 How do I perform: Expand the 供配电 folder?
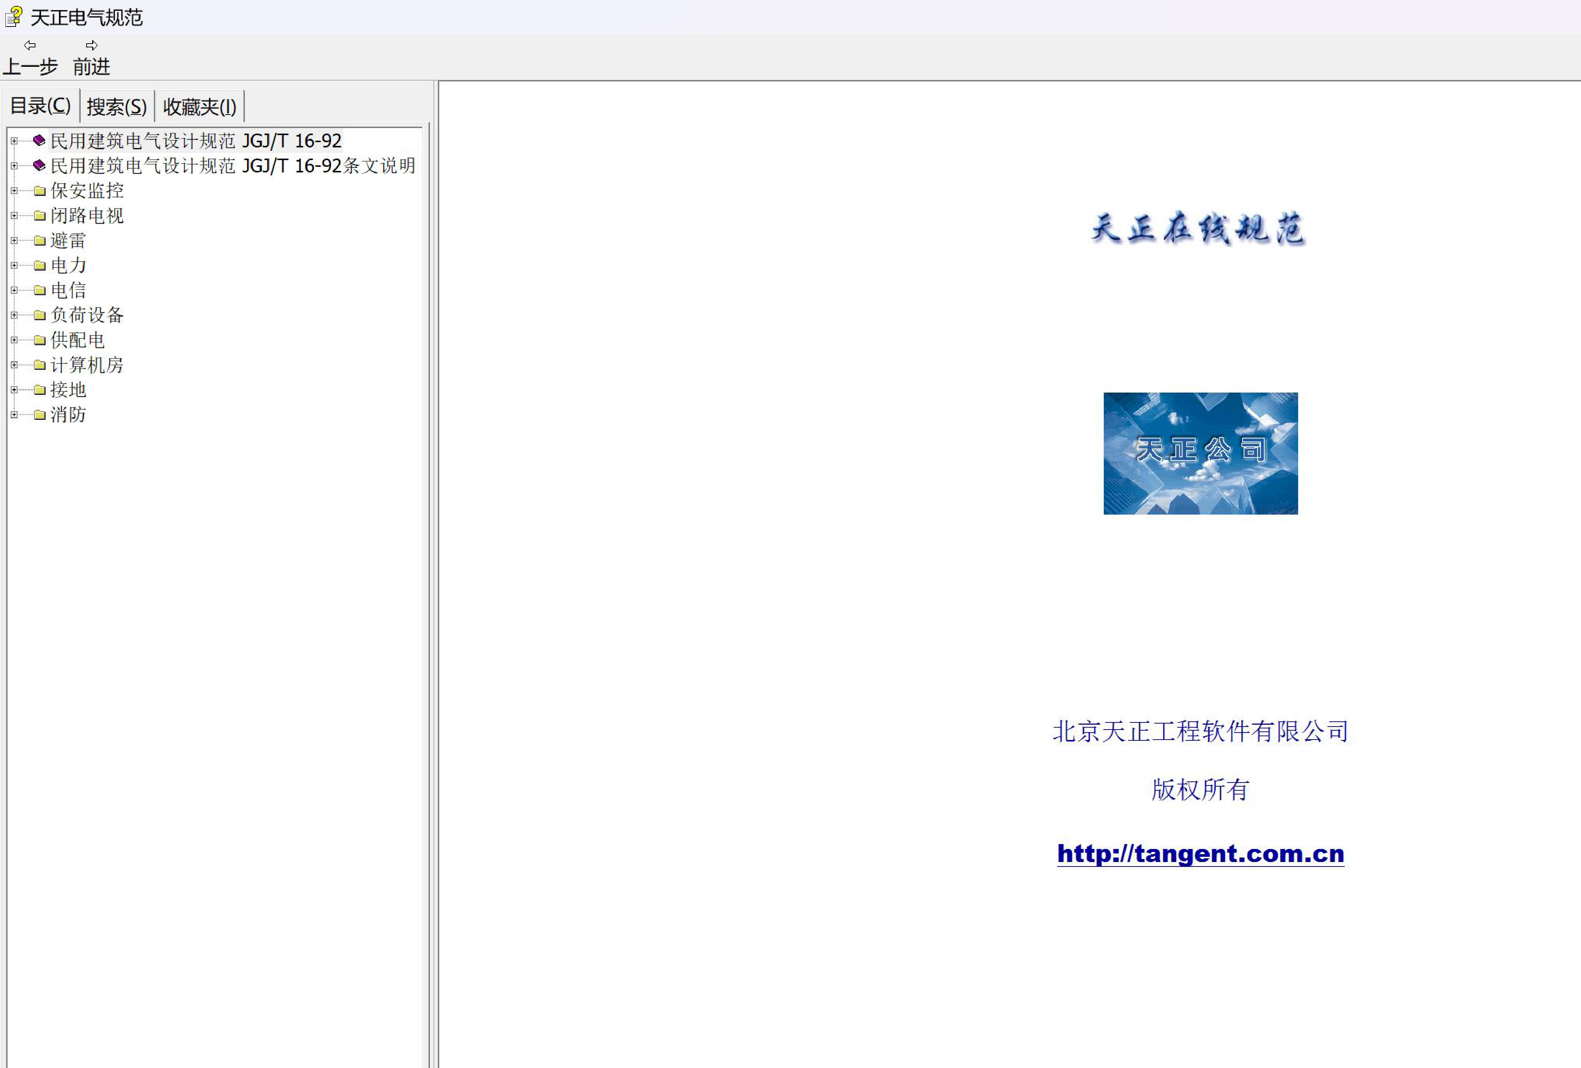coord(13,340)
